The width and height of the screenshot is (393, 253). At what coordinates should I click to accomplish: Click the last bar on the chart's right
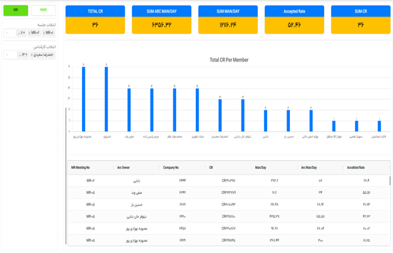(x=379, y=126)
